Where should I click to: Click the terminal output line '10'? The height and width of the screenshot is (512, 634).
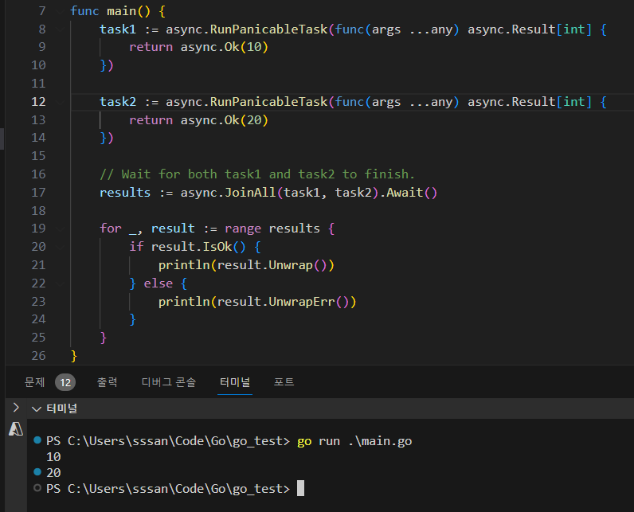coord(53,457)
